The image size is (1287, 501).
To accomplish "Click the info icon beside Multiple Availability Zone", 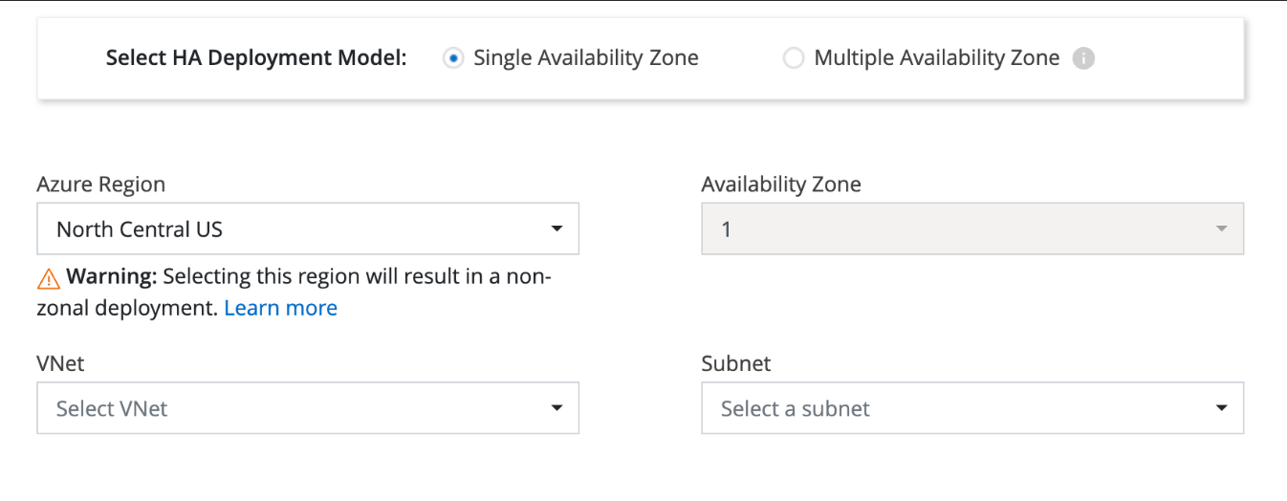I will 1082,58.
